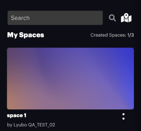Open the space 1 gradient thumbnail

point(70,79)
